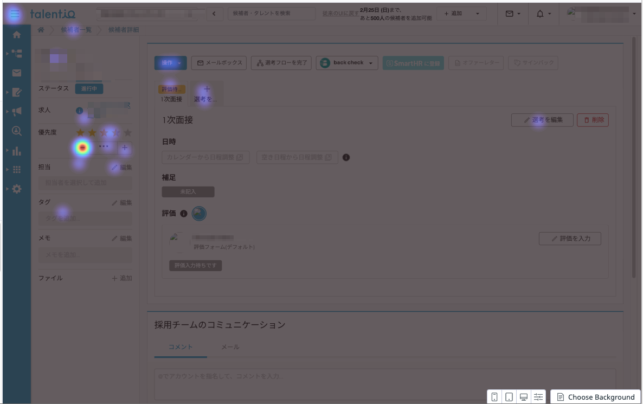Screen dimensions: 643x404
Task: Click the 評価を入力 button
Action: tap(570, 239)
